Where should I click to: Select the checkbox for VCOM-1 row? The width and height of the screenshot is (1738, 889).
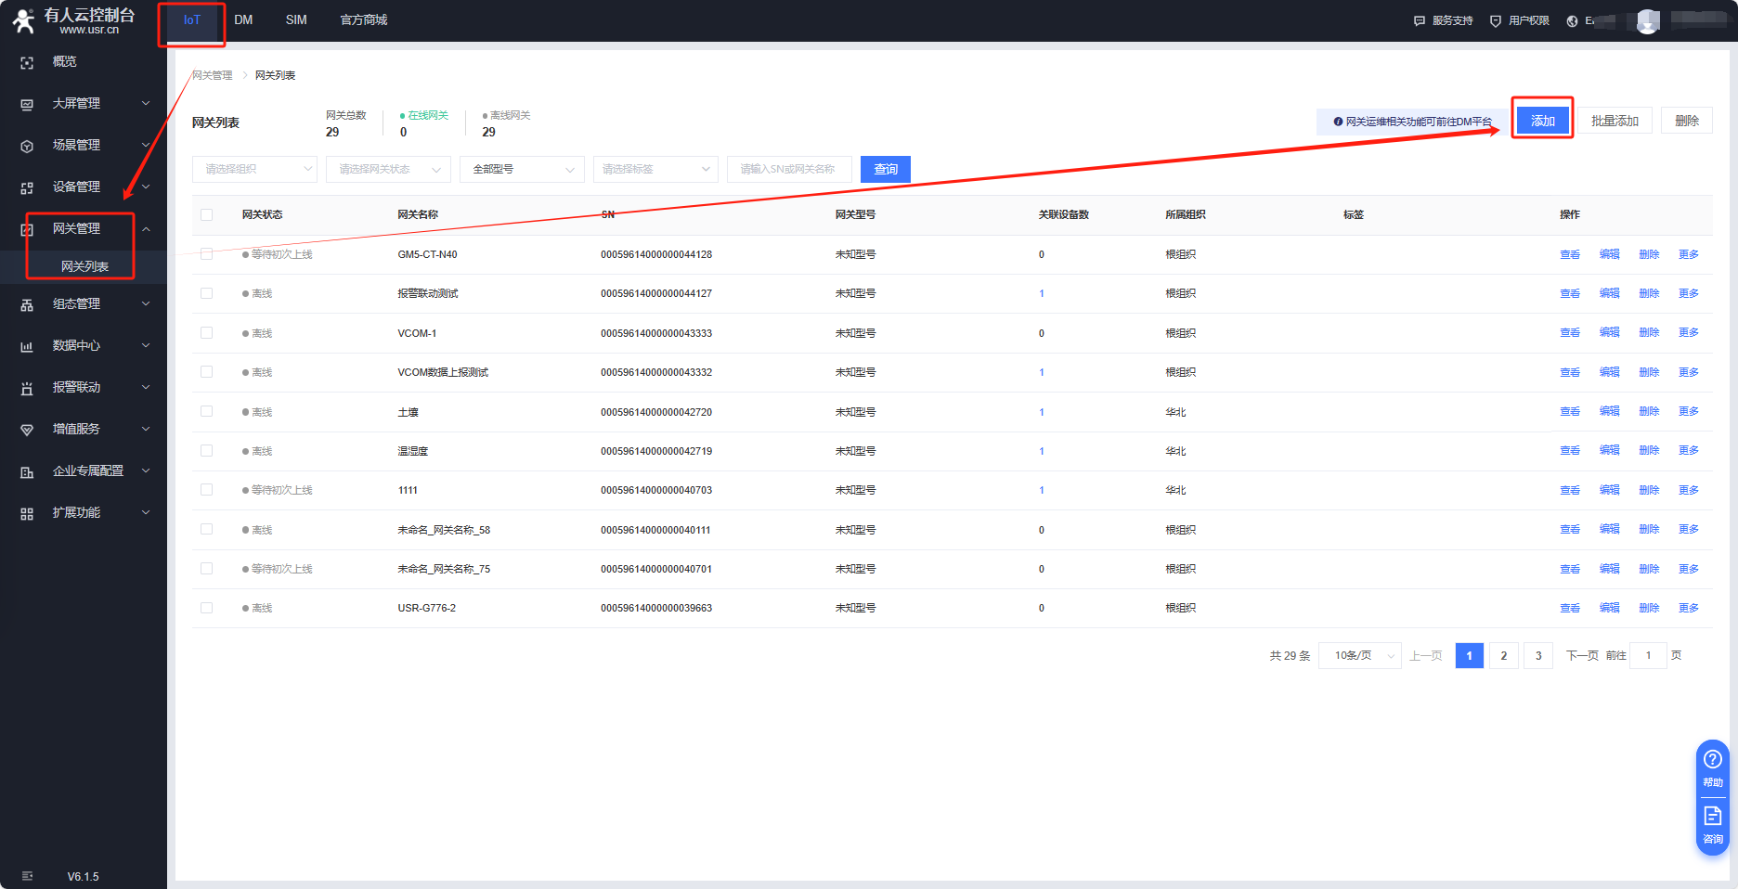[207, 333]
